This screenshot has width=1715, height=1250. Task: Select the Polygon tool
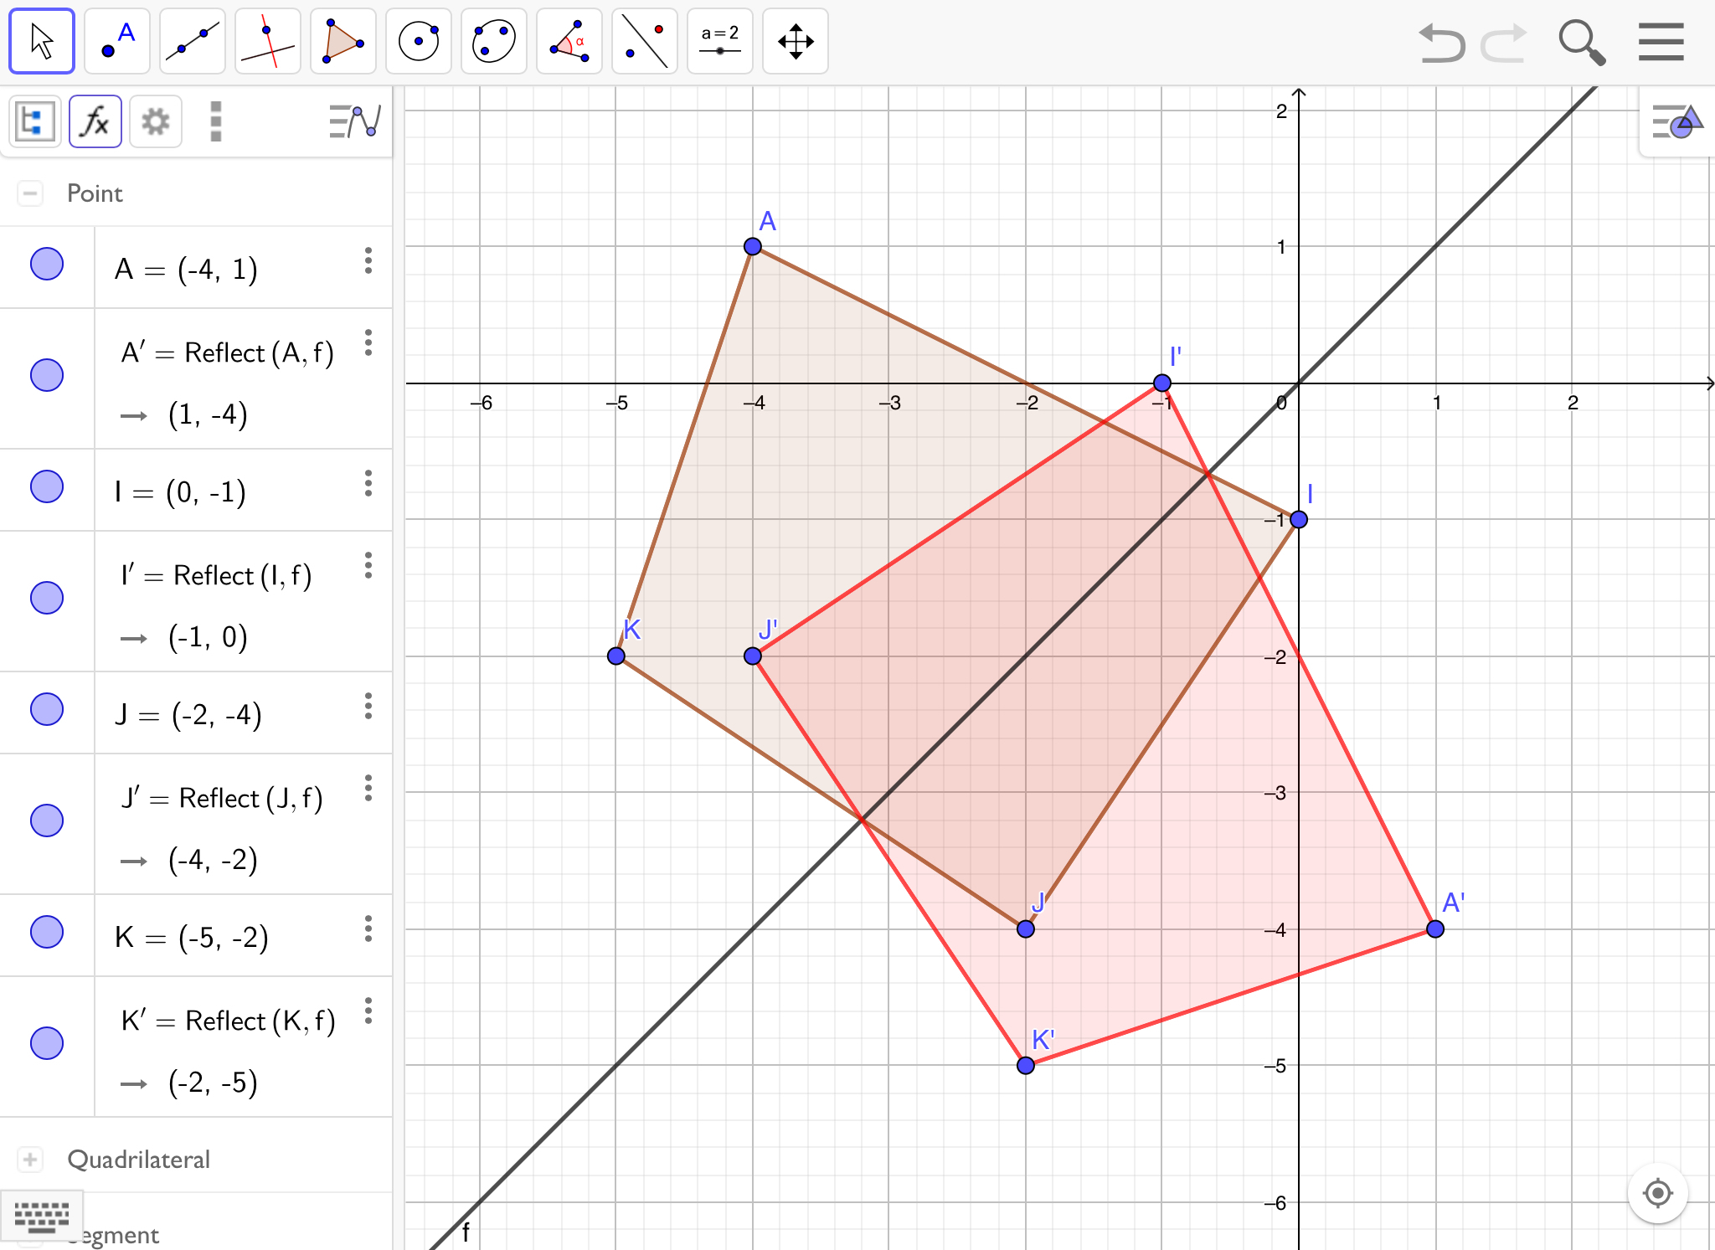tap(343, 41)
